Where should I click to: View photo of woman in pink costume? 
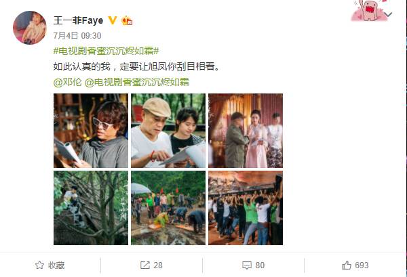[246, 131]
